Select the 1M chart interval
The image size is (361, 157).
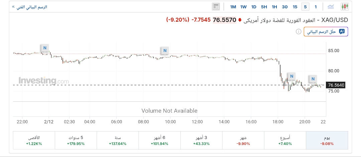[233, 7]
